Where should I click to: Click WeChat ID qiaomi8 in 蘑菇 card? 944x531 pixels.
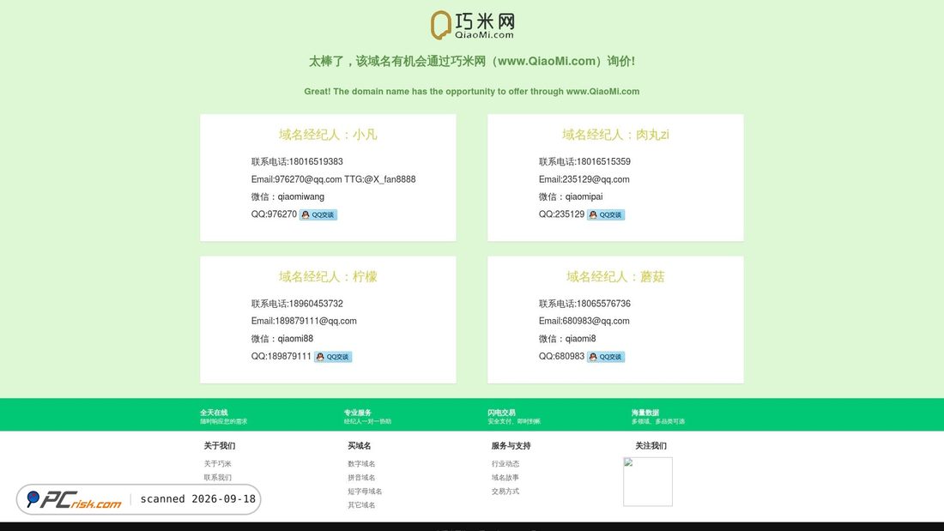pos(580,339)
